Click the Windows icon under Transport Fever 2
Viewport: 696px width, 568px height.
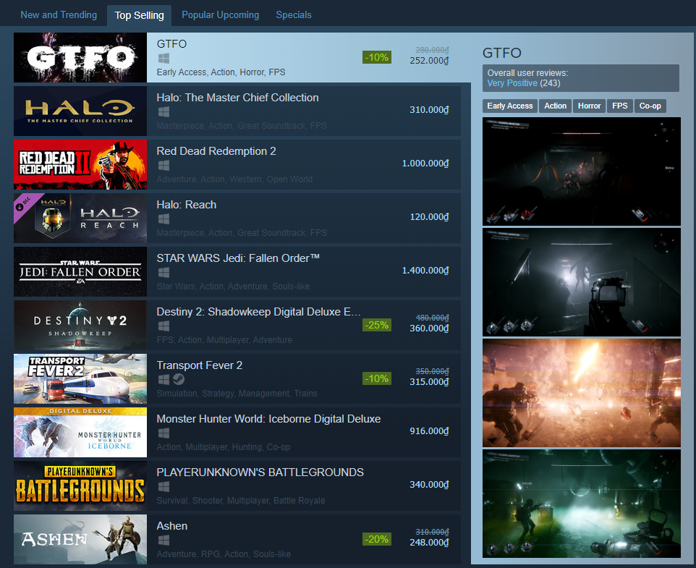pyautogui.click(x=164, y=379)
